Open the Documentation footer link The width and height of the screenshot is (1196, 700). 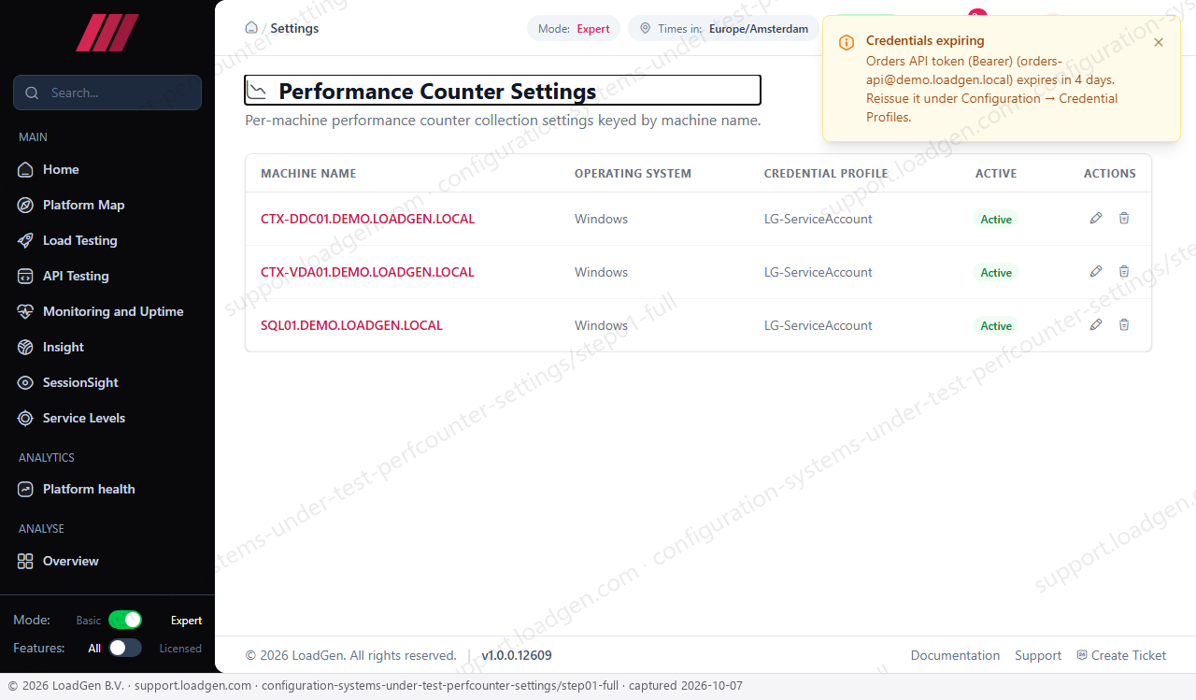[955, 655]
